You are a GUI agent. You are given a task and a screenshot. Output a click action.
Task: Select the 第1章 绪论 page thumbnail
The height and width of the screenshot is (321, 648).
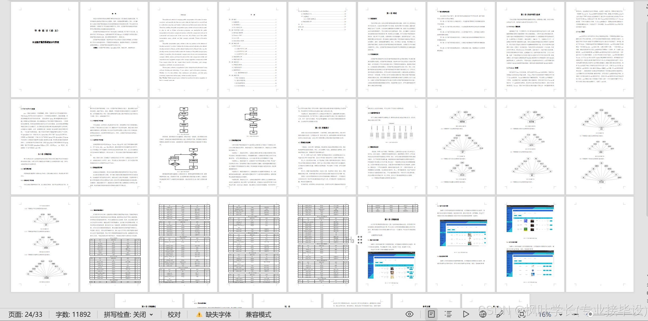tap(392, 50)
